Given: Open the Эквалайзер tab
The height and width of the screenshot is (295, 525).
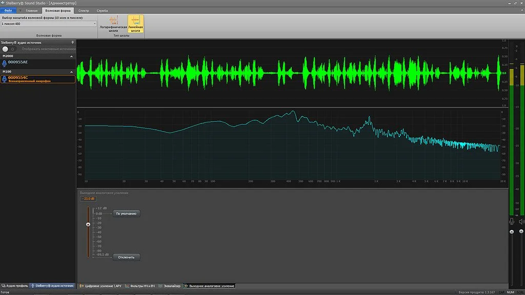Looking at the screenshot, I should pyautogui.click(x=169, y=286).
